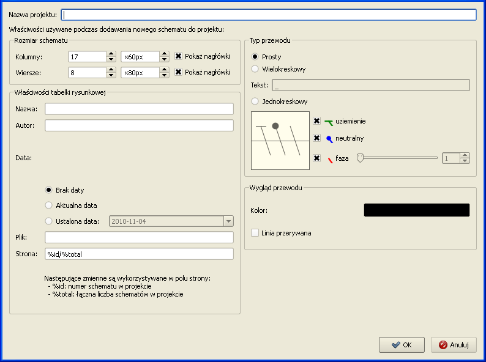Click the faza count slider handle
This screenshot has height=362, width=486.
pos(361,158)
